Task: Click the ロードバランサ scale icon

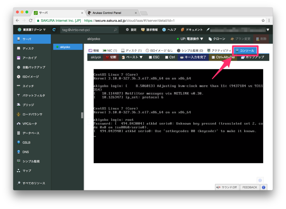Action: point(18,114)
